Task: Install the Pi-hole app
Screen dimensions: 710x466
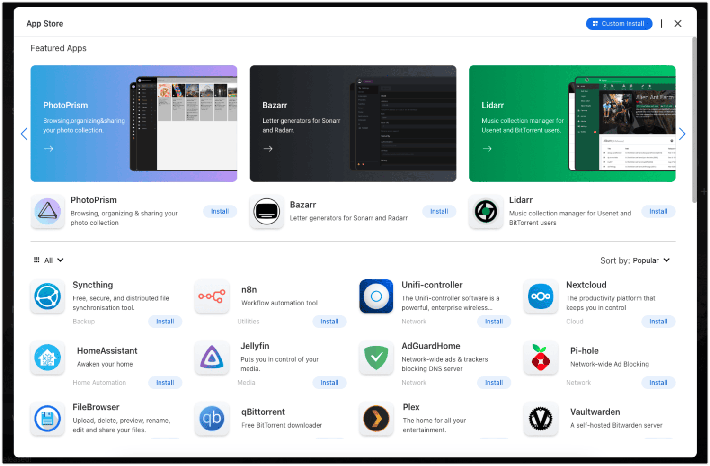Action: 658,382
